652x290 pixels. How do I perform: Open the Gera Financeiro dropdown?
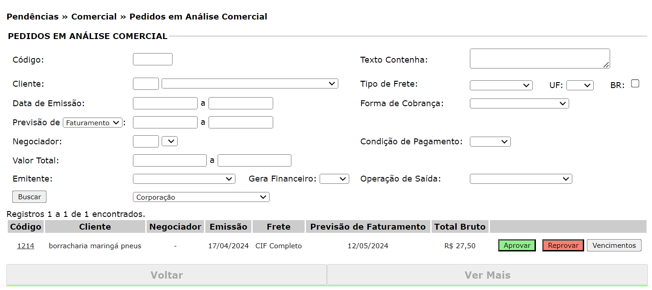[334, 179]
